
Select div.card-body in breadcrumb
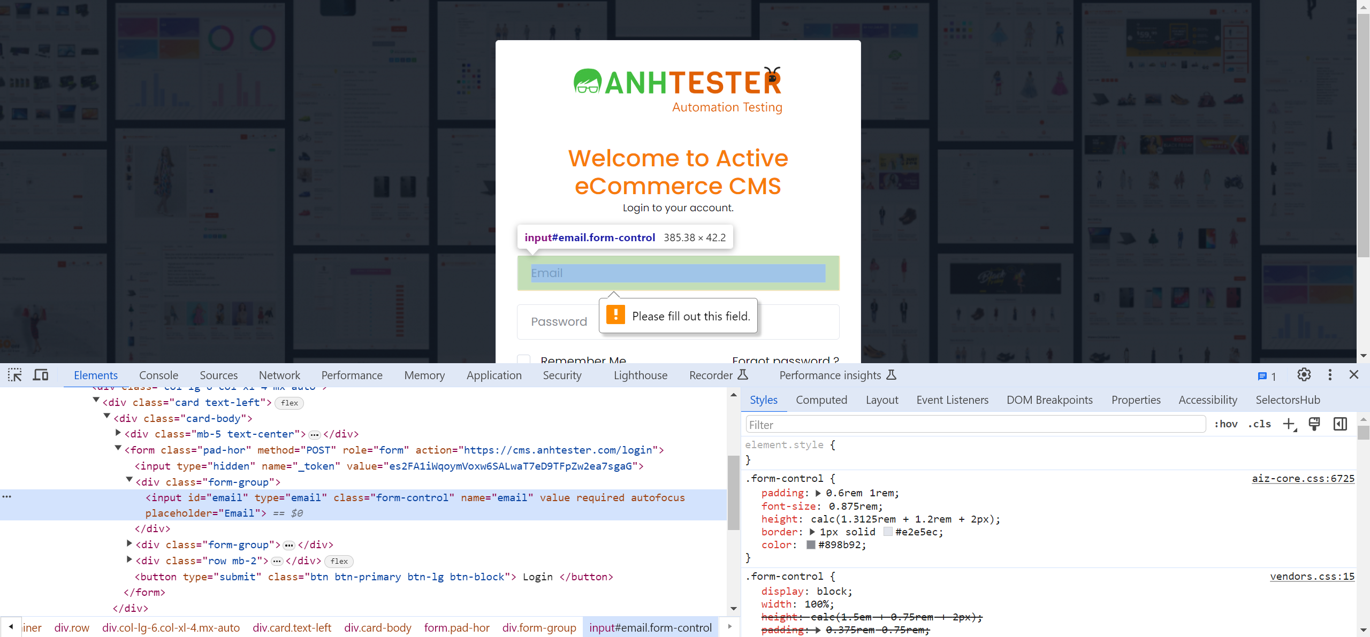click(378, 627)
